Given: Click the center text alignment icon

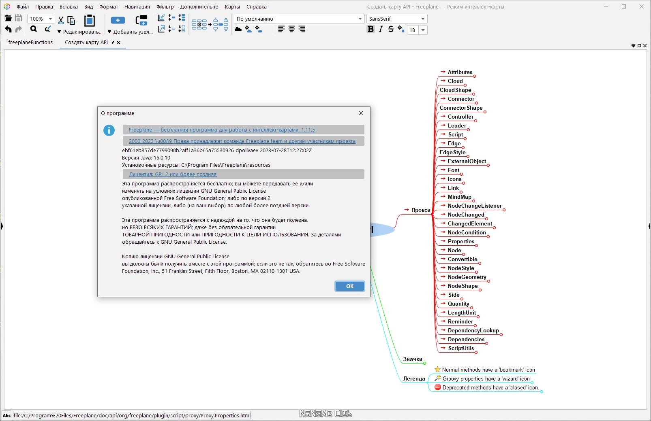Looking at the screenshot, I should [291, 29].
